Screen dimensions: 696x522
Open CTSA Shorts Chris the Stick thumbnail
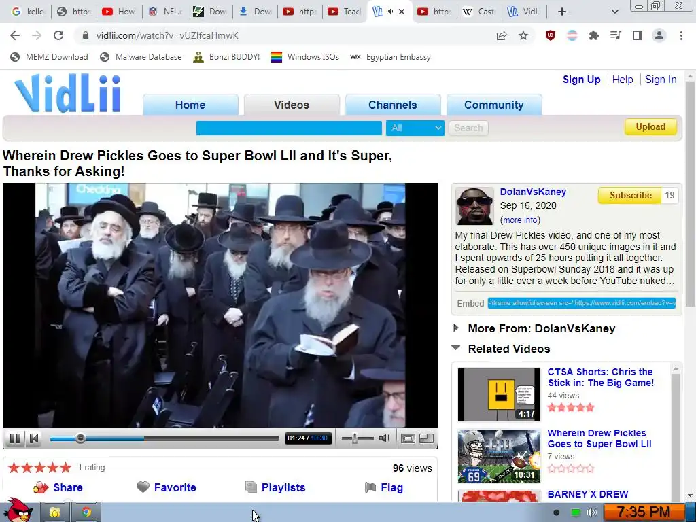[499, 395]
